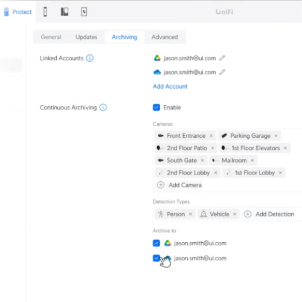
Task: Remove the Vehicle detection type
Action: pos(234,214)
